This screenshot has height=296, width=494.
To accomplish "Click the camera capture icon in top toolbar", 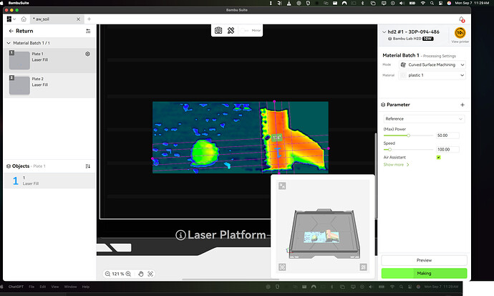I will pyautogui.click(x=218, y=30).
